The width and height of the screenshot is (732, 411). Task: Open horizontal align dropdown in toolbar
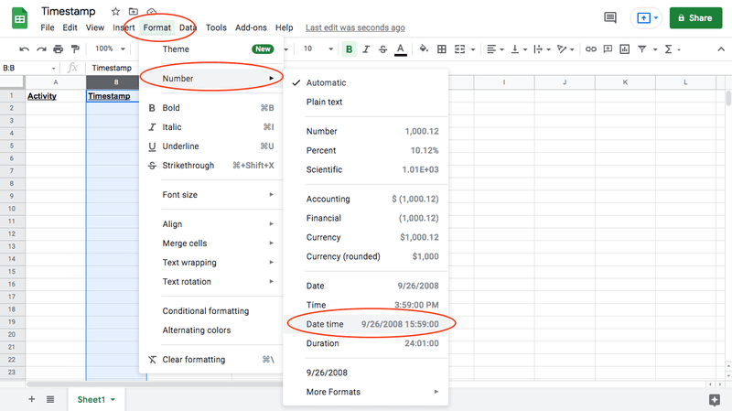point(495,49)
